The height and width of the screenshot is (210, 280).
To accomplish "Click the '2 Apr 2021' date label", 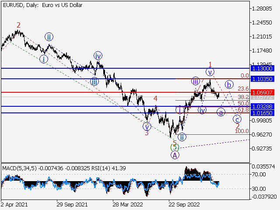I will click(x=14, y=204).
